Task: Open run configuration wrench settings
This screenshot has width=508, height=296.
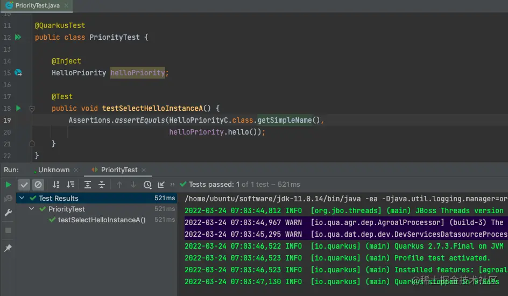Action: pos(8,213)
